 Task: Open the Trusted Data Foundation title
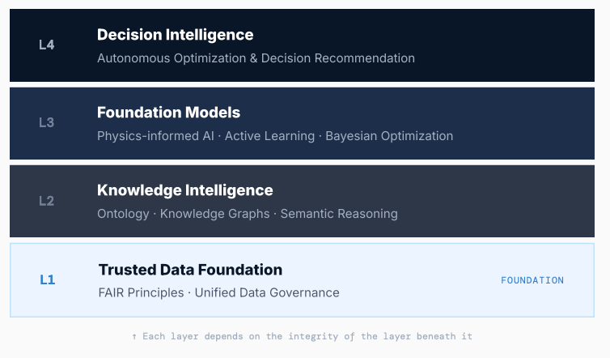(x=190, y=270)
